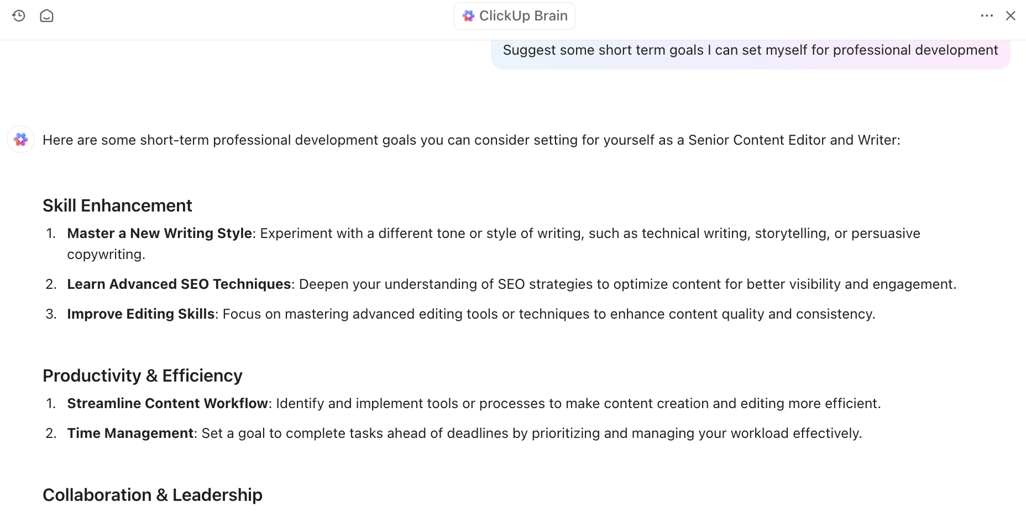Open the chat history icon
Viewport: 1026px width, 518px height.
[19, 16]
